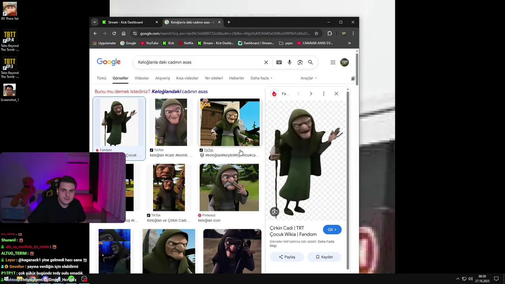Click the site info icon in address bar
The width and height of the screenshot is (505, 284).
(135, 34)
